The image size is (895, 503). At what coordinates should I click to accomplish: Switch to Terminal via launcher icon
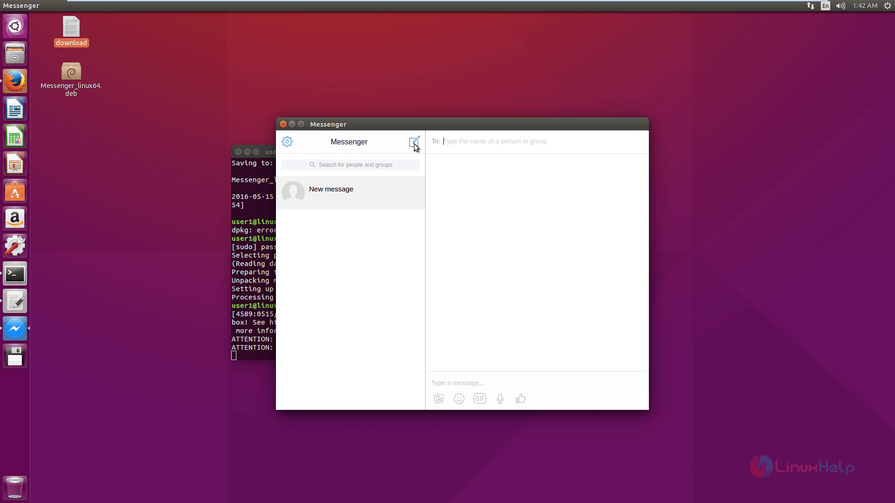(x=15, y=273)
